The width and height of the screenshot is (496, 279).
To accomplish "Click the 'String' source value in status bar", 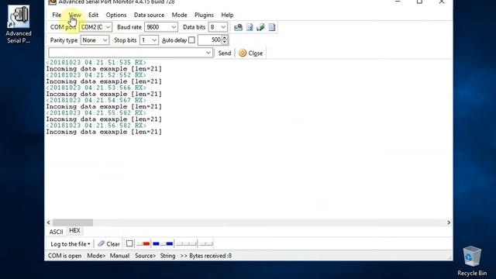I will [x=167, y=256].
